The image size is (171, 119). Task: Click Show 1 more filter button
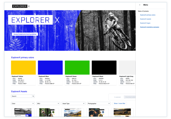[120, 103]
